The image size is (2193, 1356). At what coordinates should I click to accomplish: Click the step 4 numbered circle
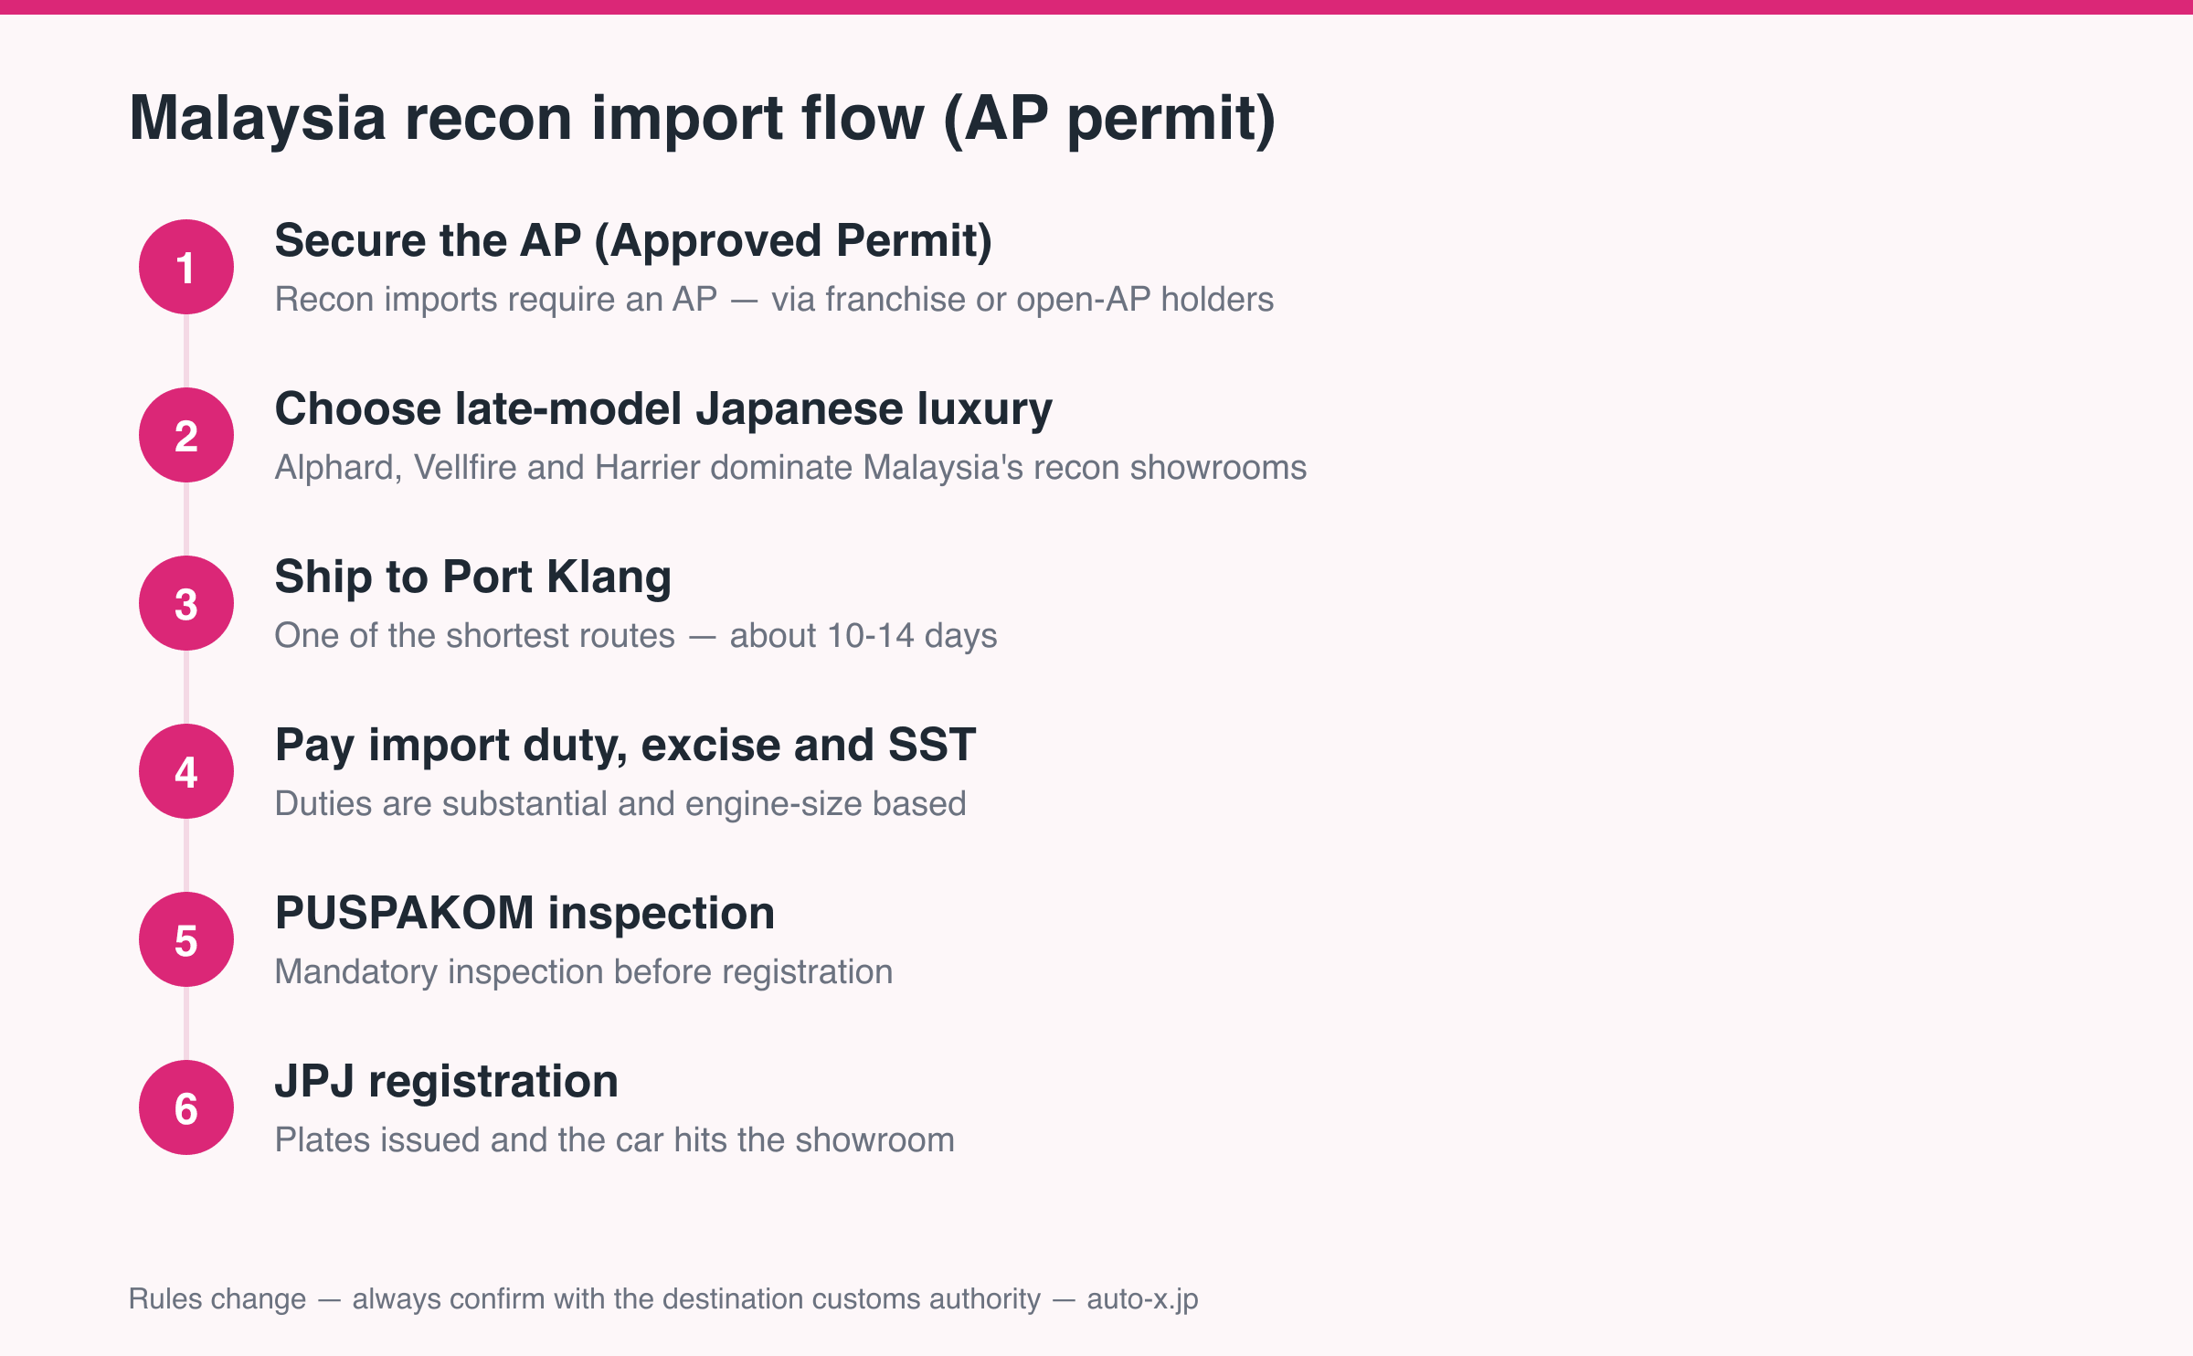pyautogui.click(x=186, y=771)
